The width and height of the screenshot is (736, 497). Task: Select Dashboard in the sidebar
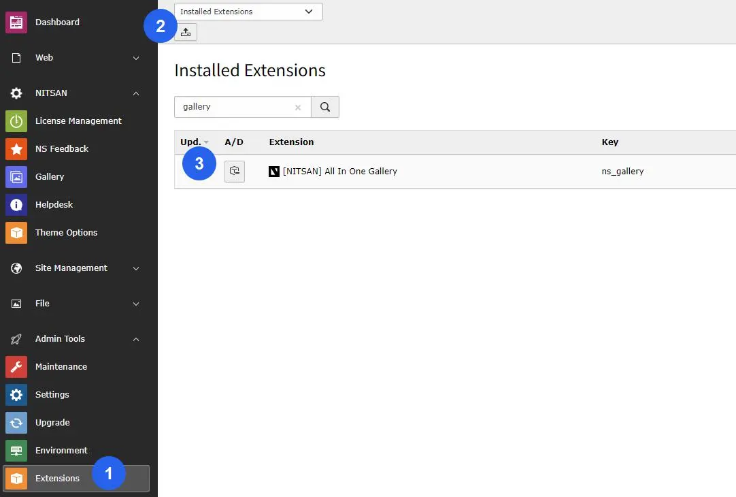click(x=57, y=22)
